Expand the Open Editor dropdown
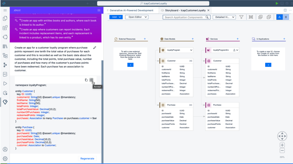Viewport: 293px width, 164px height. [x=138, y=17]
